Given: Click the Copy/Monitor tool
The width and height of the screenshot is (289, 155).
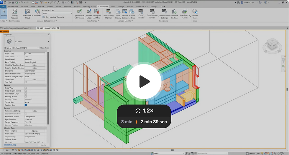Looking at the screenshot, I should coord(141,14).
